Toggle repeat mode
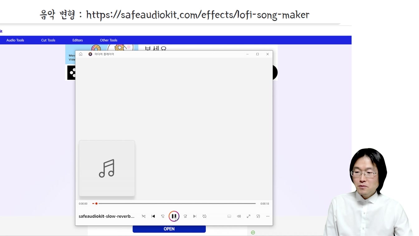This screenshot has width=419, height=236. [205, 216]
